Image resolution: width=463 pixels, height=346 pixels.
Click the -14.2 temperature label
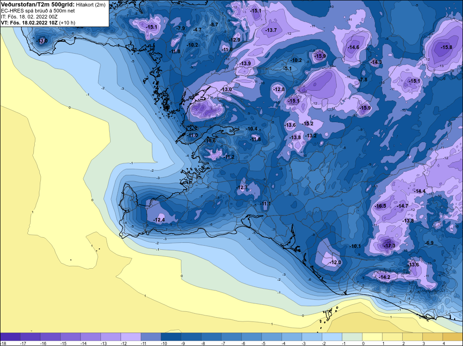pyautogui.click(x=384, y=277)
